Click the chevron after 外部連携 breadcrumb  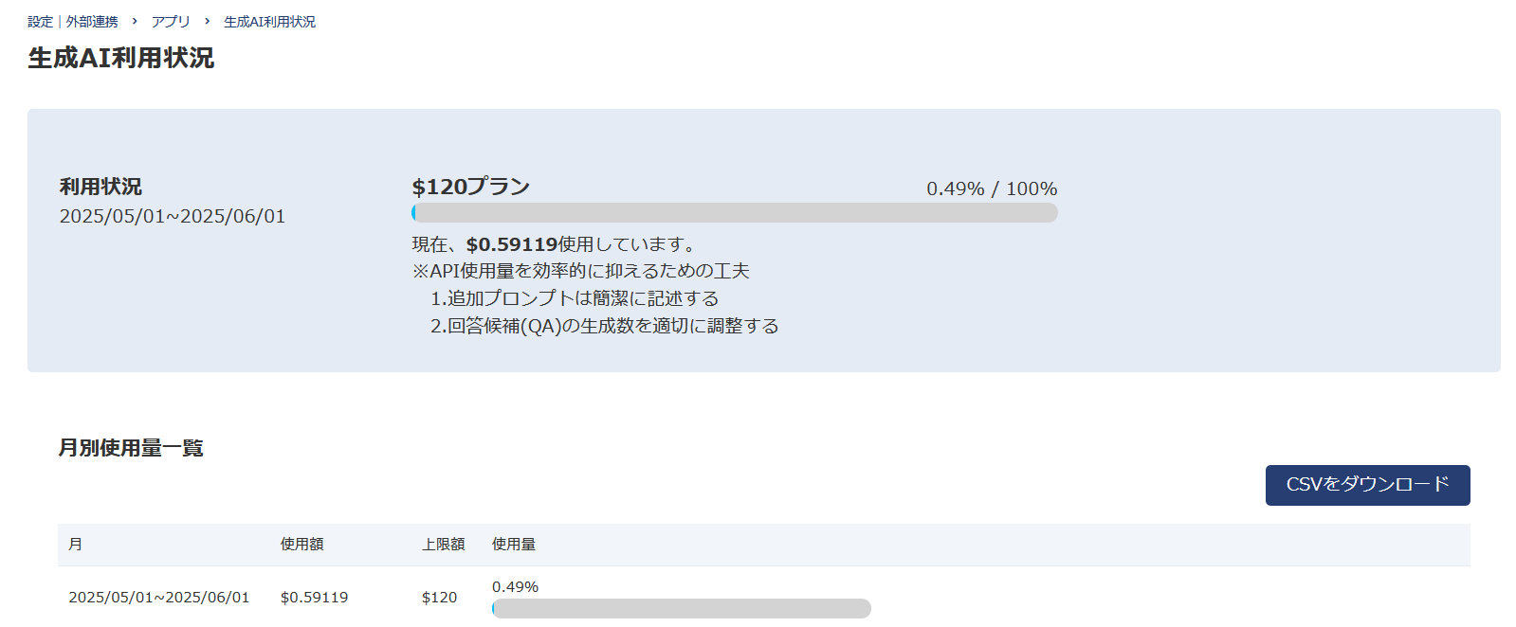pyautogui.click(x=135, y=21)
